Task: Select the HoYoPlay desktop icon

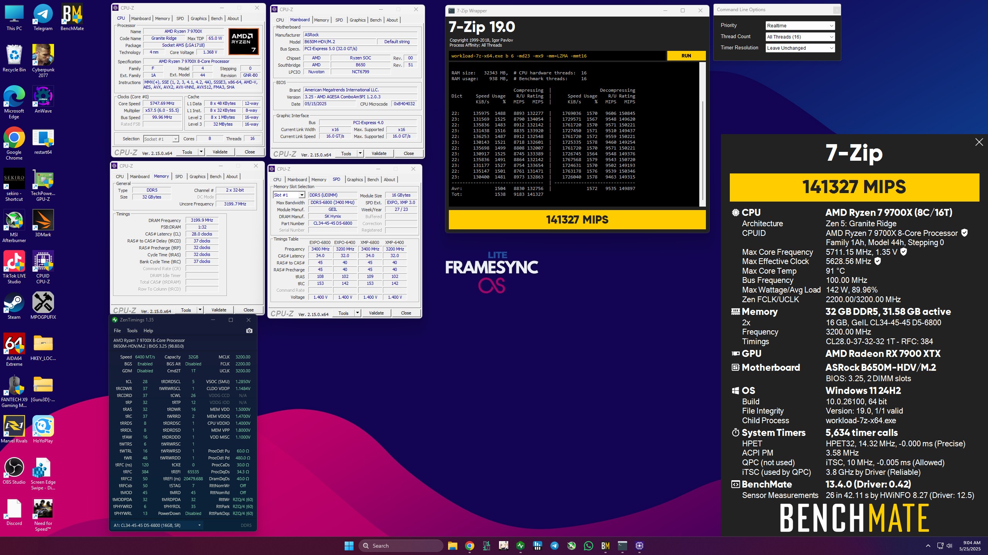Action: 43,430
